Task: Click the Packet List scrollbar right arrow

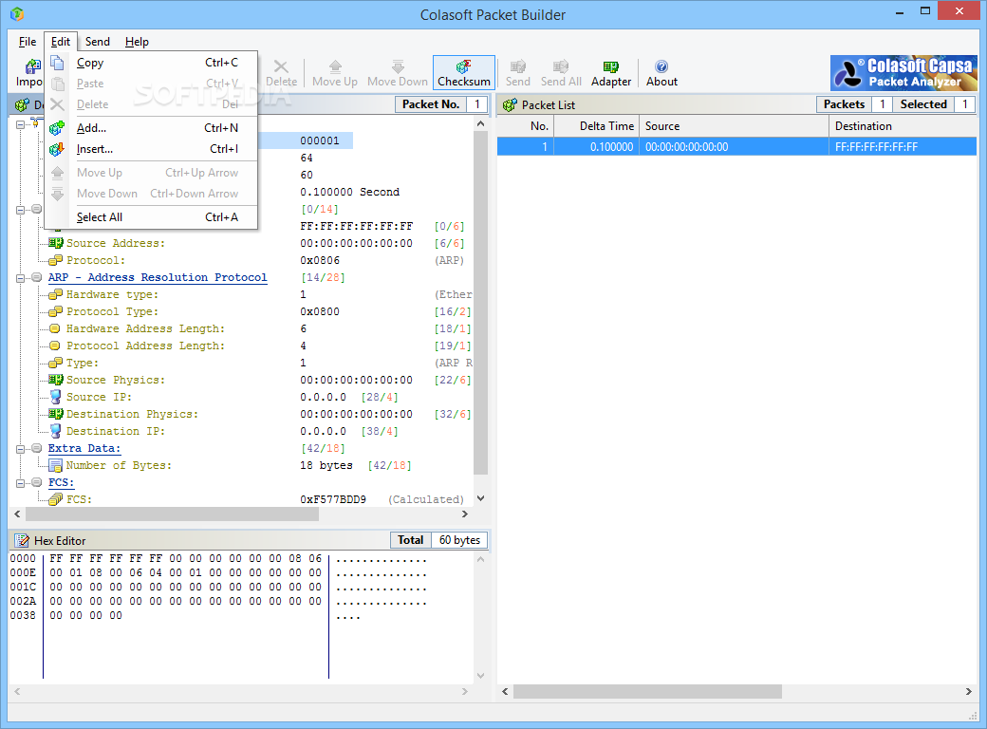Action: click(968, 691)
